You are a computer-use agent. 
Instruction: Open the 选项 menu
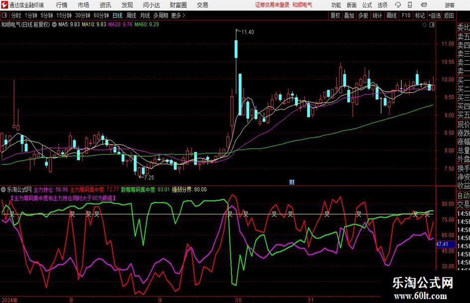pyautogui.click(x=382, y=5)
